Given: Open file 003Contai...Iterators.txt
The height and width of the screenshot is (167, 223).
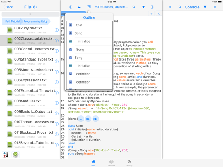Looking at the screenshot, I should point(30,51).
